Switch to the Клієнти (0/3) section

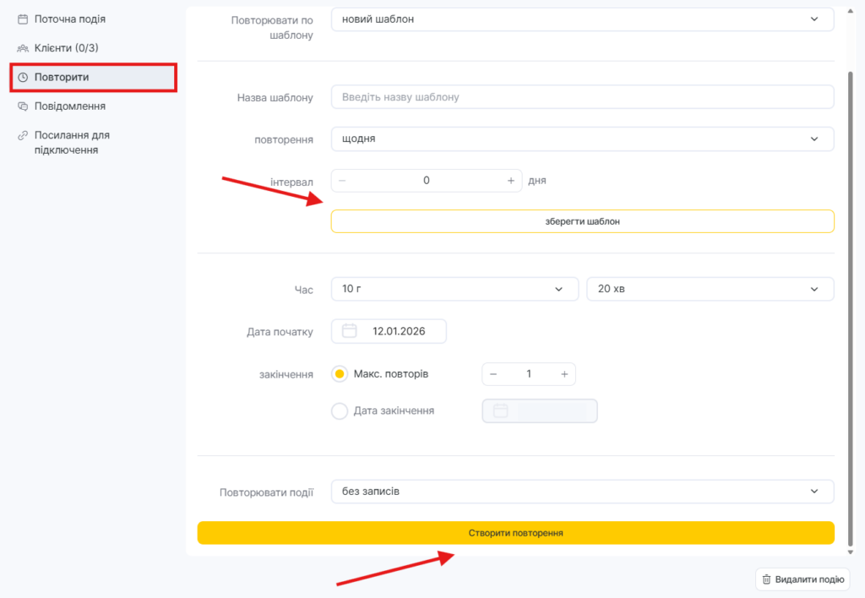click(66, 48)
